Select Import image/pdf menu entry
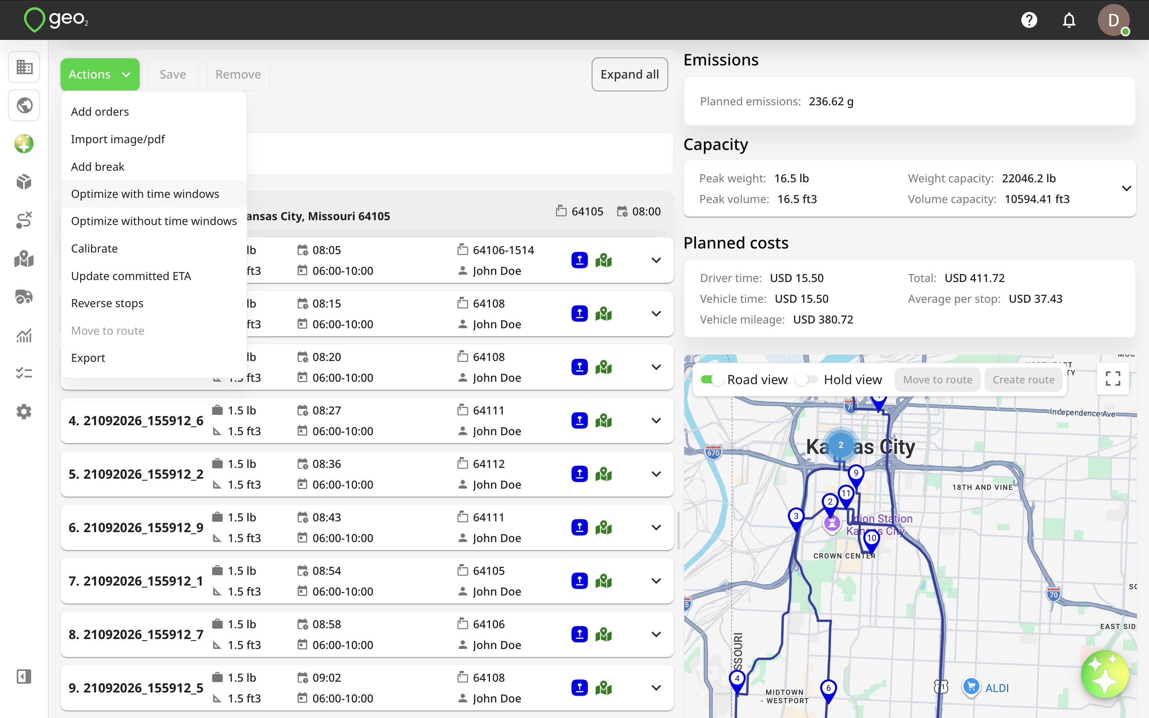 coord(154,139)
